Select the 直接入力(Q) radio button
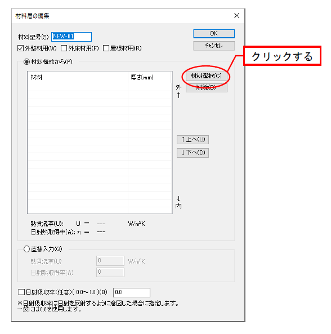The width and height of the screenshot is (331, 334). pos(26,249)
